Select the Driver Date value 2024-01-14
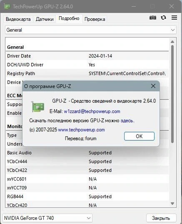182x224 pixels. click(100, 56)
